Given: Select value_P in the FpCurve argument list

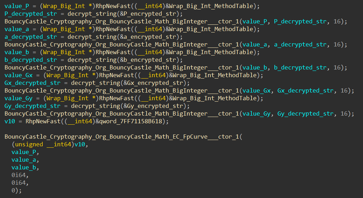Looking at the screenshot, I should pos(23,152).
